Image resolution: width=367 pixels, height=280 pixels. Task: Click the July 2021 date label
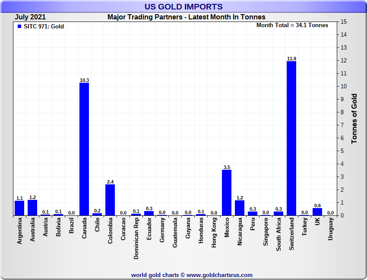click(30, 17)
